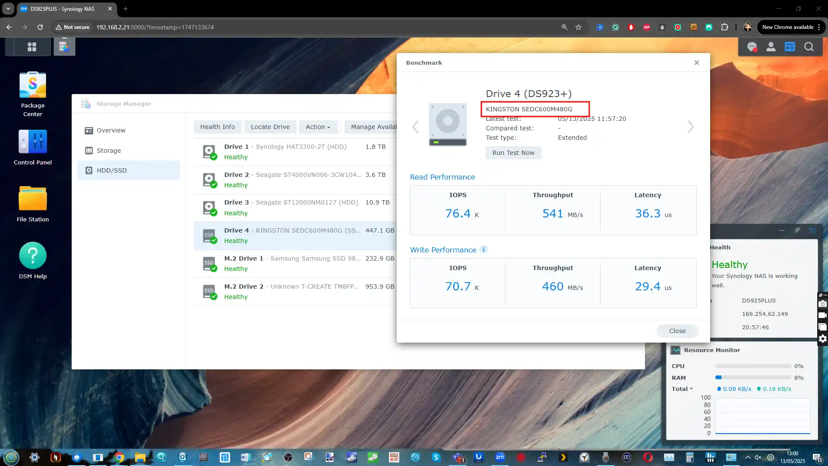Open Zoom from Windows taskbar
This screenshot has width=828, height=466.
click(499, 457)
